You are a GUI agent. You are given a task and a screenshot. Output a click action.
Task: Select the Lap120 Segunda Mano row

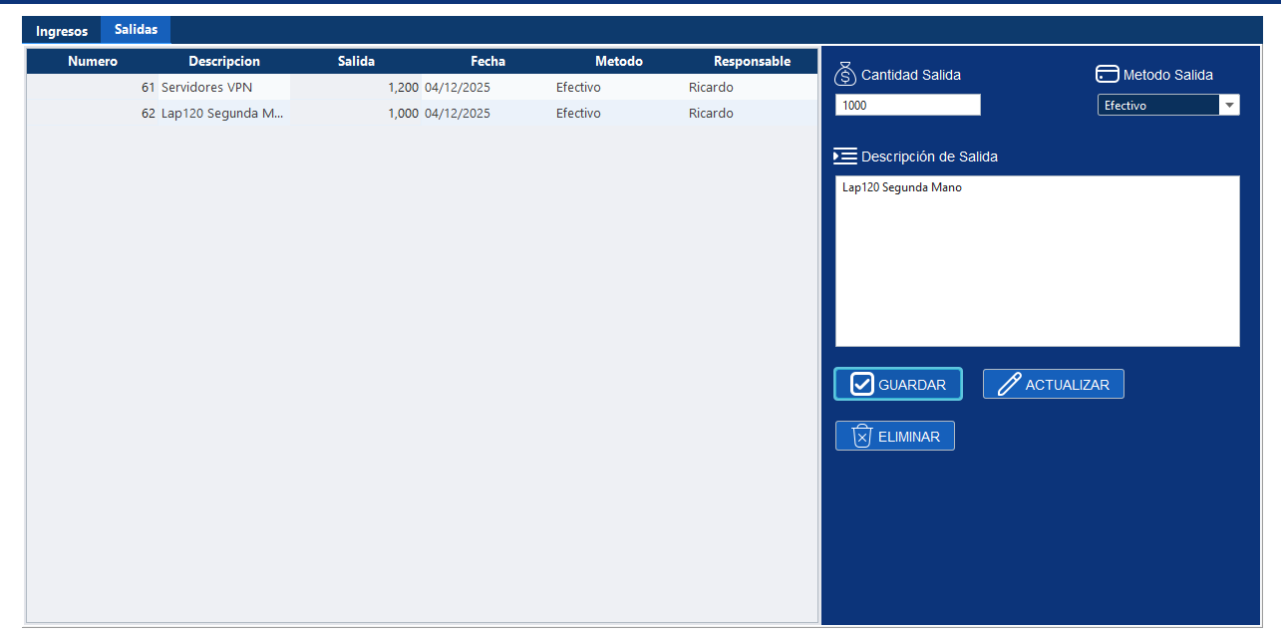(221, 114)
